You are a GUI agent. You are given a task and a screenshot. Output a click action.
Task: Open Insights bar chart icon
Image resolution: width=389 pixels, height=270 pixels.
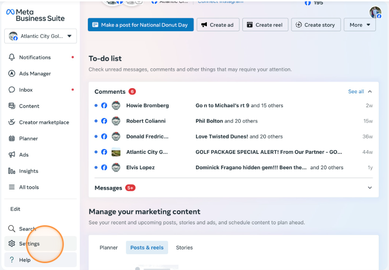pyautogui.click(x=12, y=171)
